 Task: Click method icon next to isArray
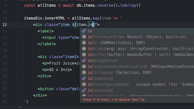coord(84,48)
